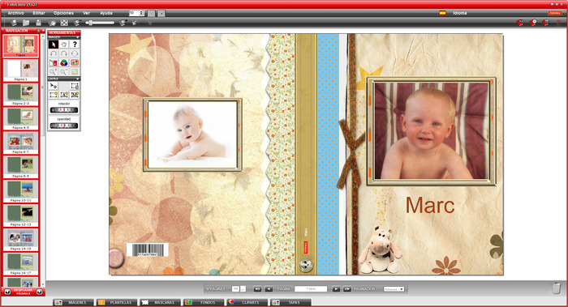Image resolution: width=568 pixels, height=307 pixels.
Task: Collapse the CAPAS tools section
Action: [78, 79]
